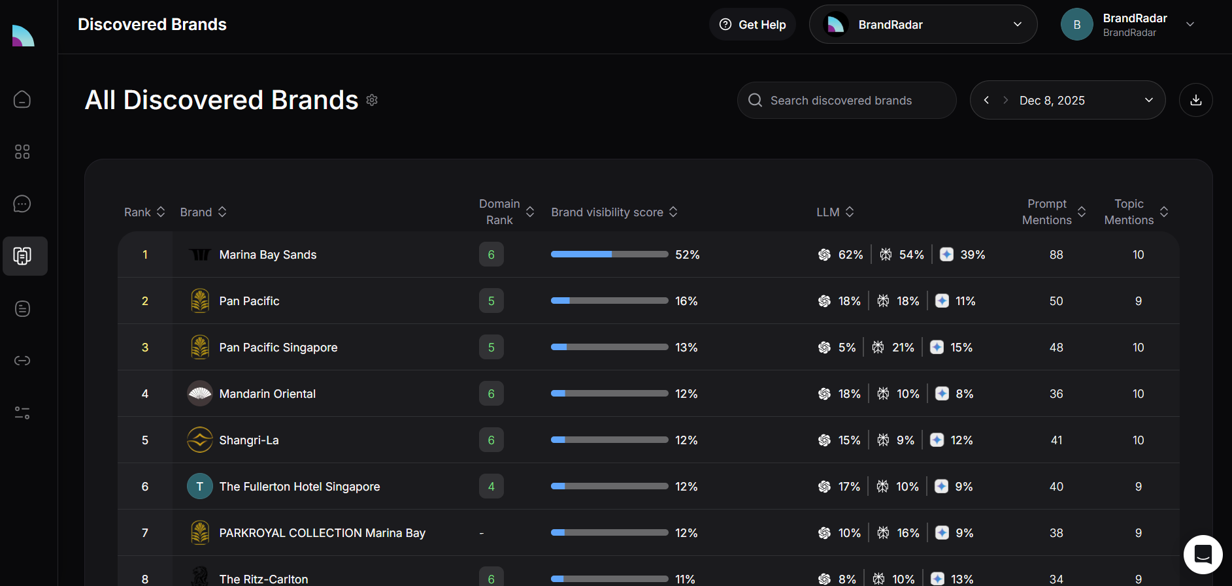Open the support chat widget
This screenshot has height=586, width=1232.
pyautogui.click(x=1203, y=554)
